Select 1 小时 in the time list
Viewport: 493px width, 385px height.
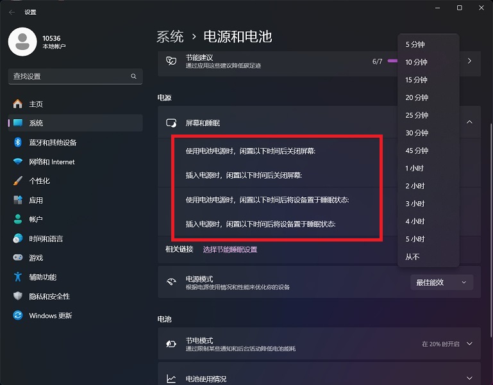click(428, 168)
